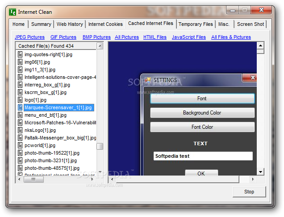Click file icon next to menu_end_bt[1].jpg

point(20,115)
